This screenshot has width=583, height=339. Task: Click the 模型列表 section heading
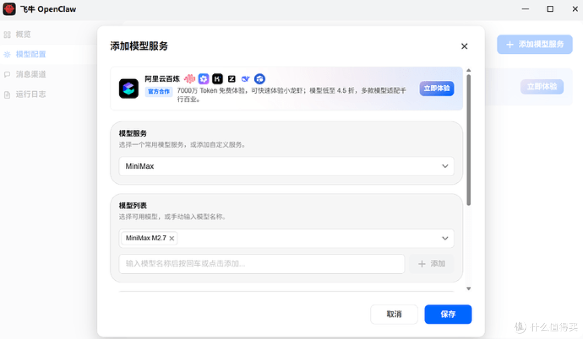133,205
